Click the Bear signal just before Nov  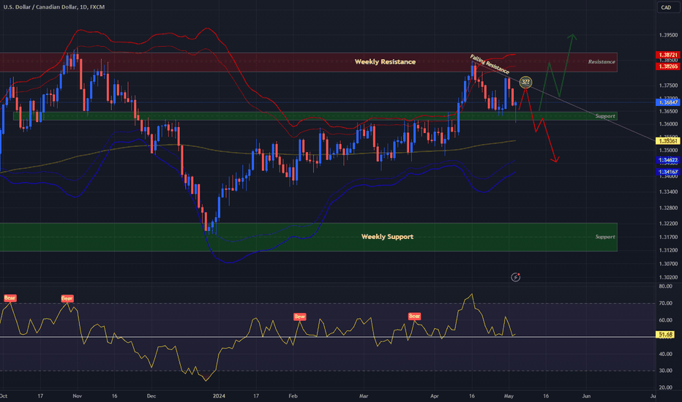67,298
